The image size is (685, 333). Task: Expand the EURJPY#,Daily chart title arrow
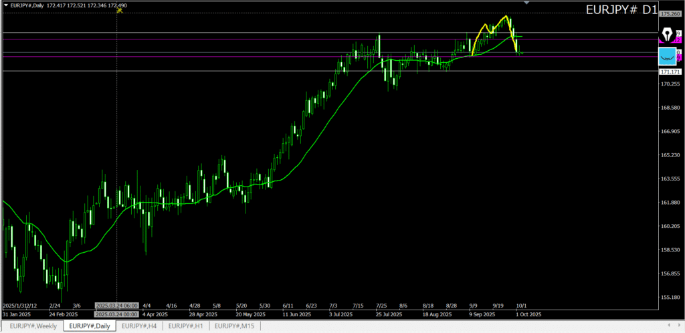6,5
